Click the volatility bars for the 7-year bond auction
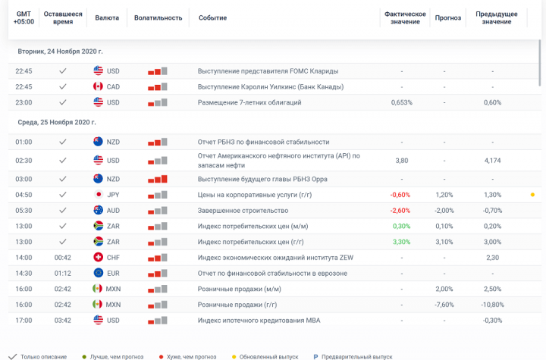 tap(158, 102)
